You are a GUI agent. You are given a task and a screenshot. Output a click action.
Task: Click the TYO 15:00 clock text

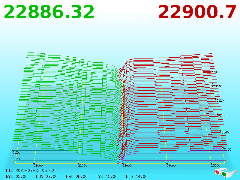point(107,176)
